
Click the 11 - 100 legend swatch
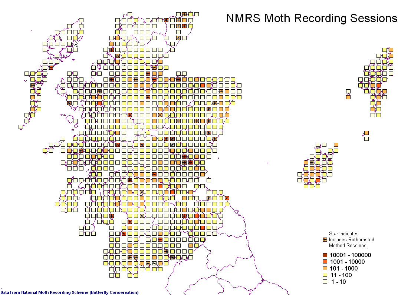[325, 275]
